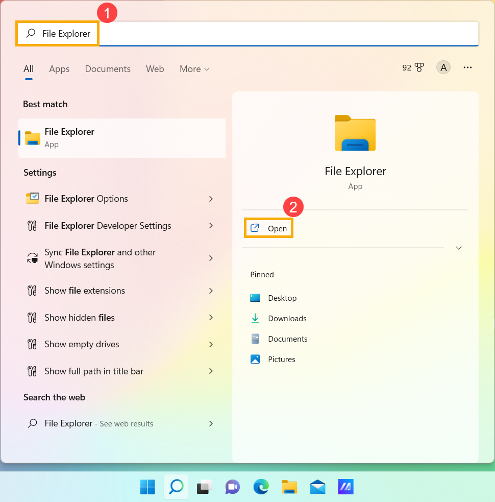Expand Show empty drives chevron
The image size is (495, 502).
pos(211,345)
